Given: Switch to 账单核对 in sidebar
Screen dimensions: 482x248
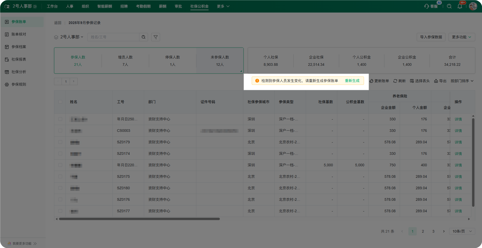Looking at the screenshot, I should [19, 34].
